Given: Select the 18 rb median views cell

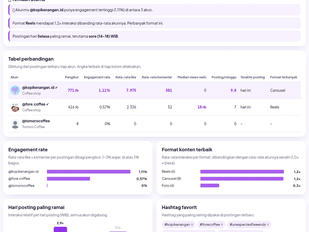Looking at the screenshot, I should click(202, 107).
